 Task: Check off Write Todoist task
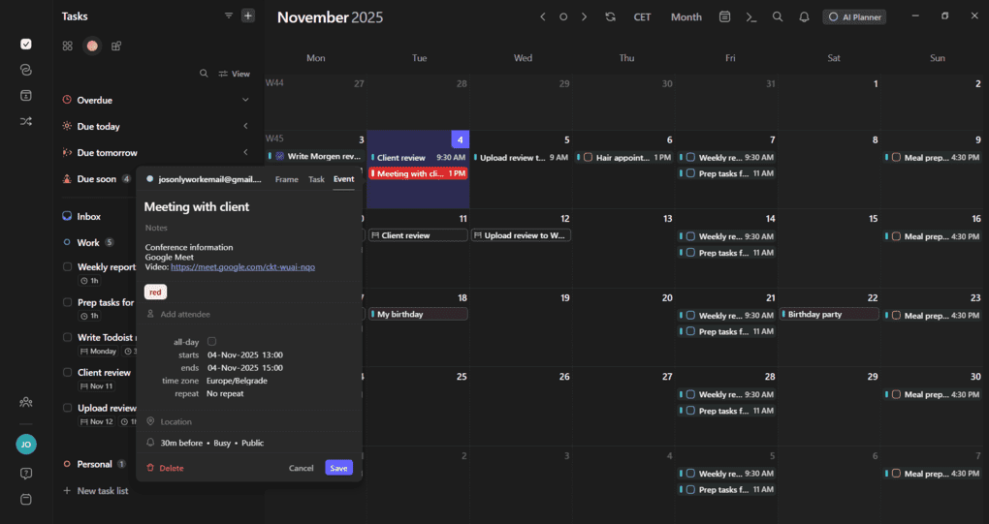point(68,338)
